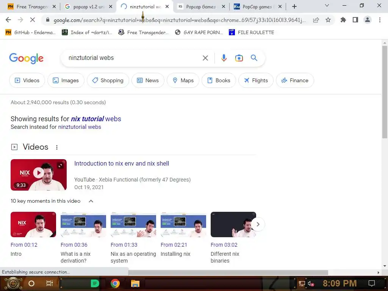Open the Different nix binaries thumbnail

233,224
